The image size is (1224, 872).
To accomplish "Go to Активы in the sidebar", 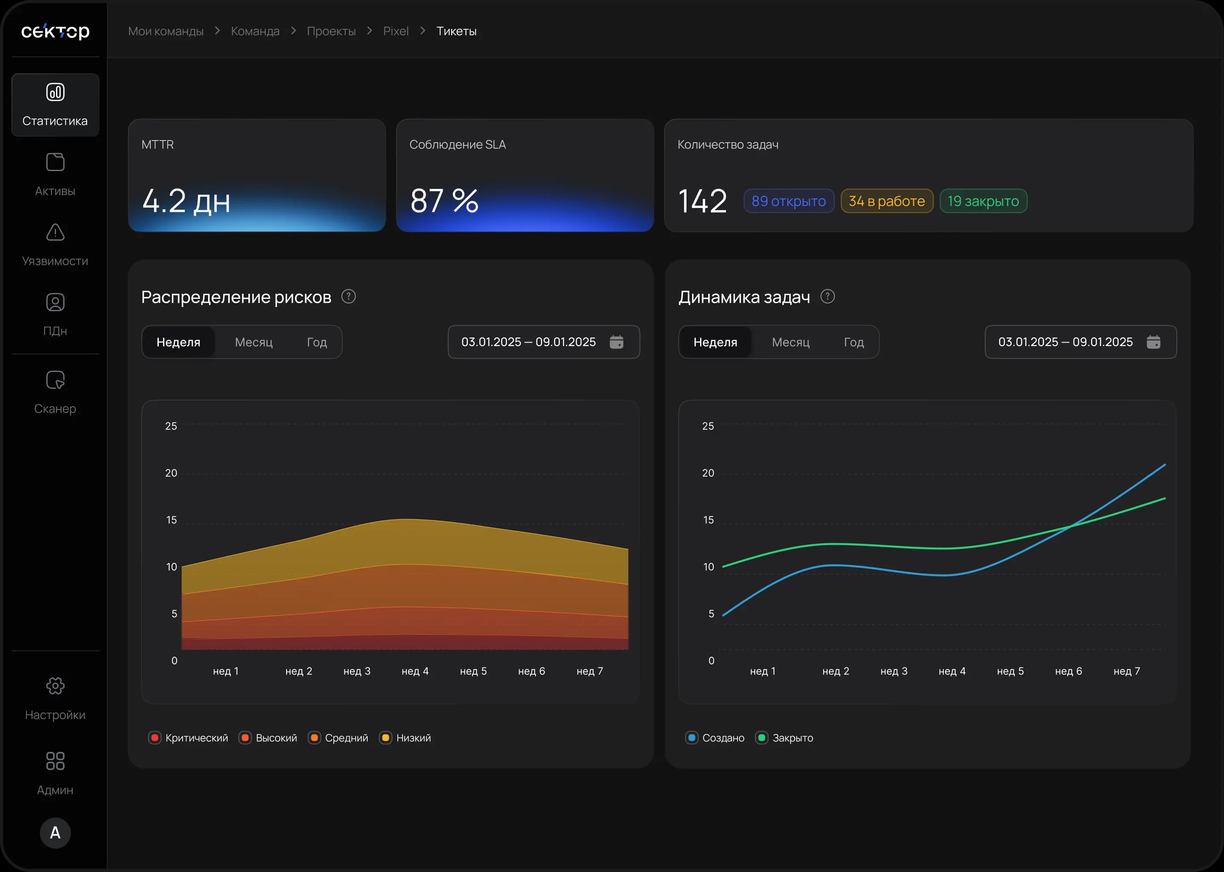I will [x=55, y=175].
